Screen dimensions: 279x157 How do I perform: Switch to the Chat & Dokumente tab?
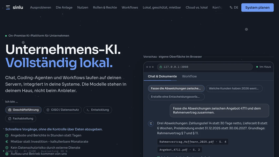coord(162,76)
